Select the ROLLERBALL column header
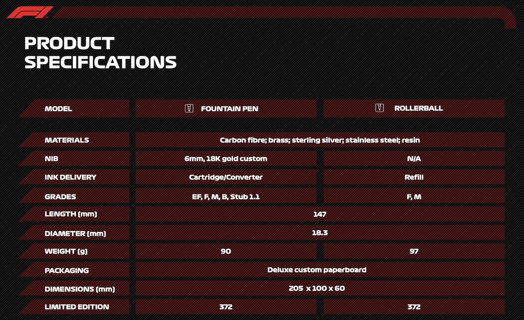Screen dimensions: 524x320 (x=414, y=108)
